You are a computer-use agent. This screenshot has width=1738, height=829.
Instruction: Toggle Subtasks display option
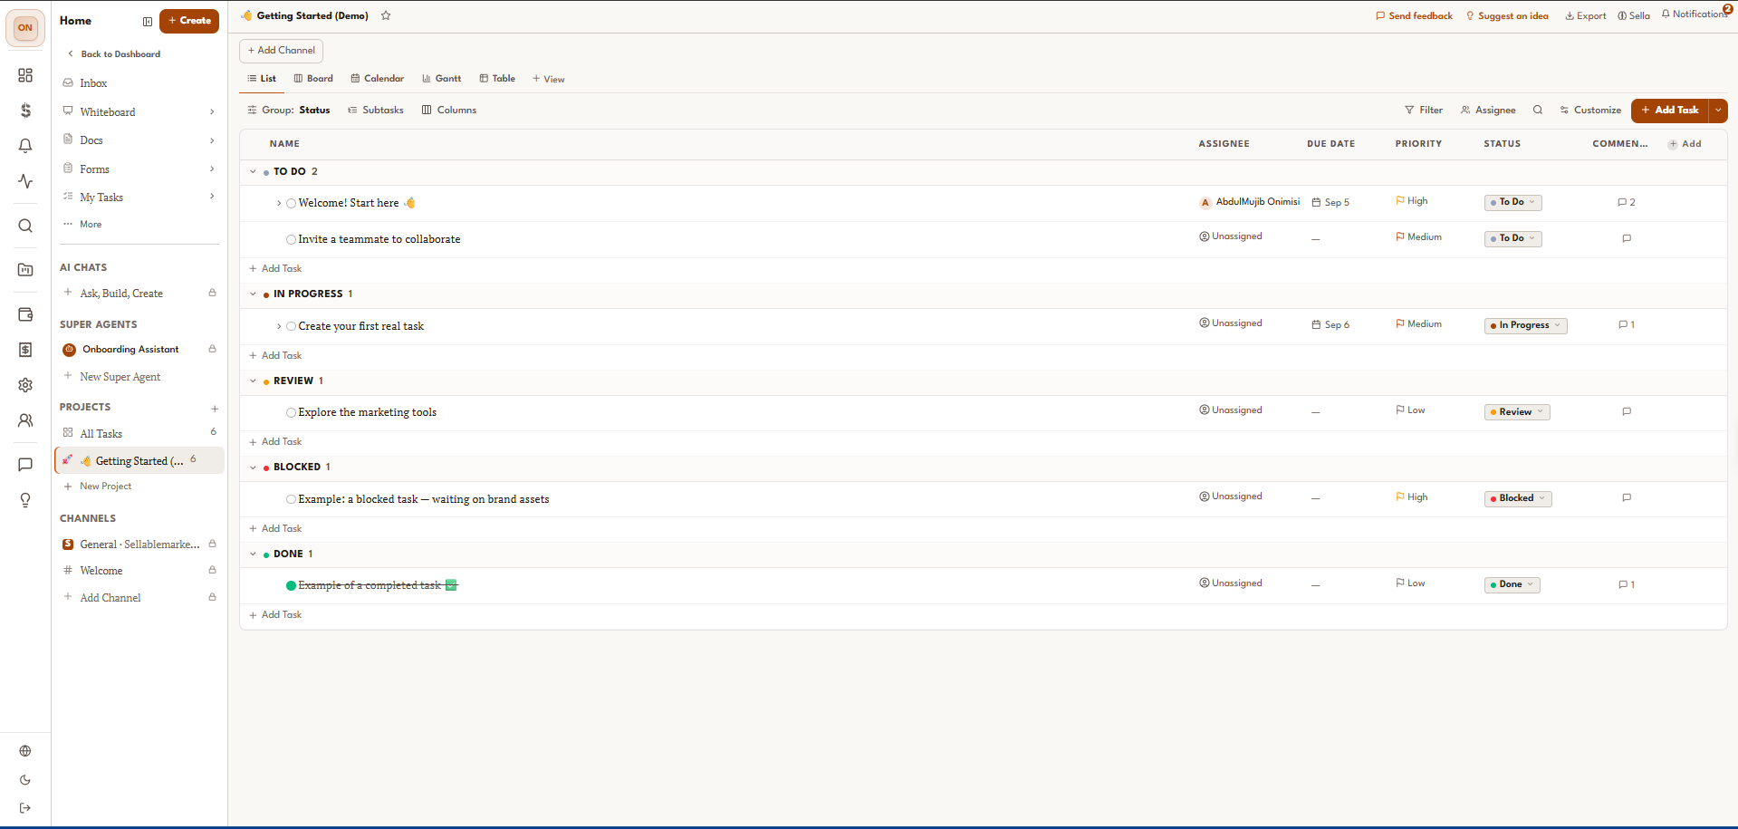pyautogui.click(x=376, y=110)
